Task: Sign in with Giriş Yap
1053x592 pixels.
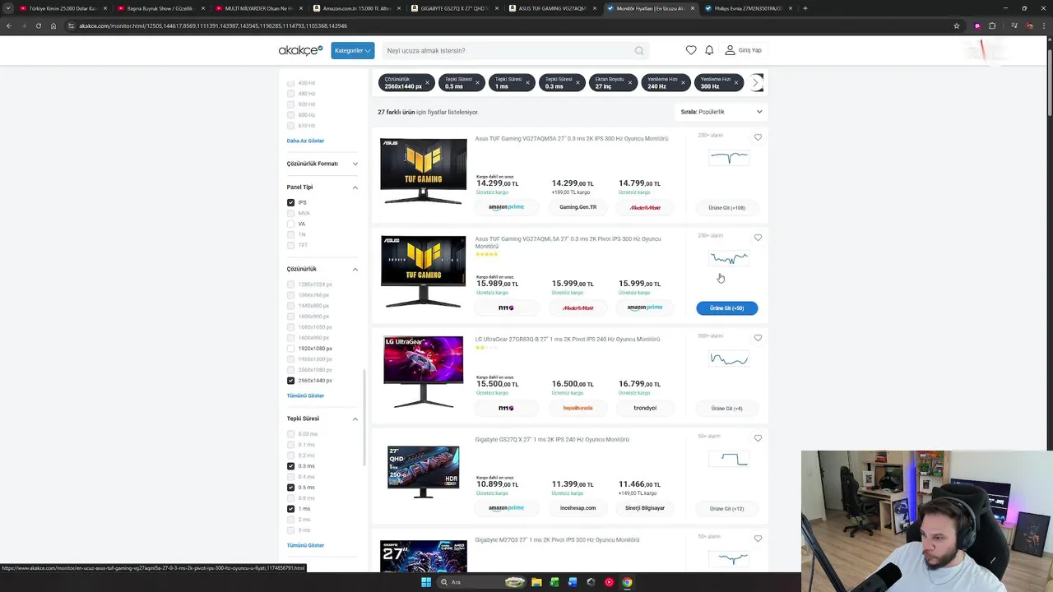Action: (x=743, y=50)
